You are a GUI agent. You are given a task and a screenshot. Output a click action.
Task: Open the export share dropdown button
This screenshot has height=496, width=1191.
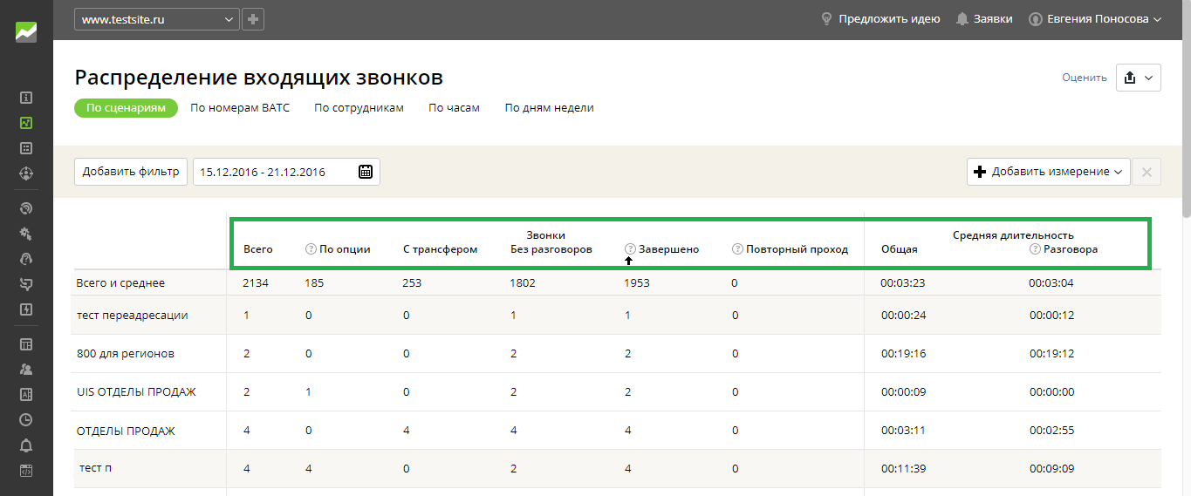click(x=1138, y=78)
